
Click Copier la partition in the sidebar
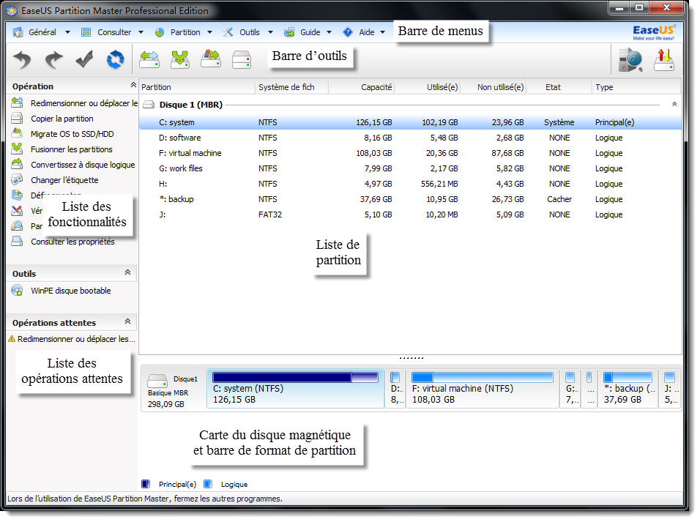(62, 119)
